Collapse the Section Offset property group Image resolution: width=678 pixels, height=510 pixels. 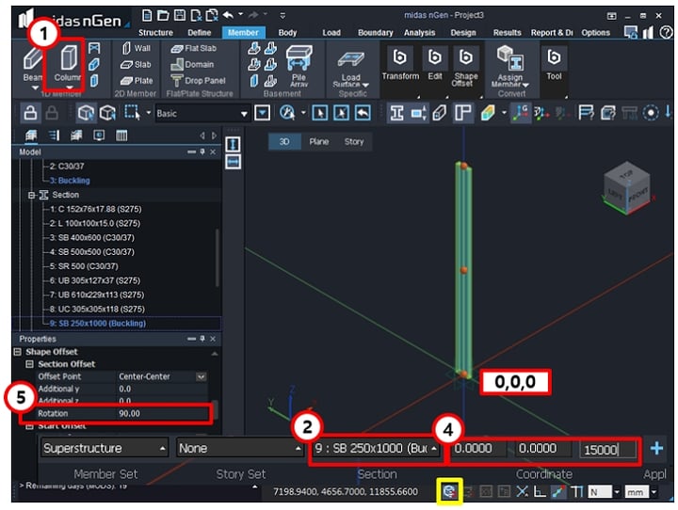(29, 364)
